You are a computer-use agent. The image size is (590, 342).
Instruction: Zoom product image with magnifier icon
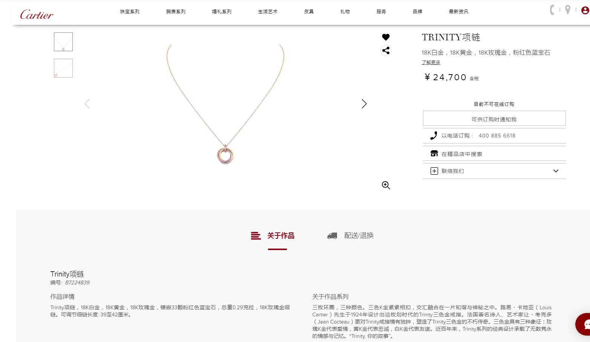point(386,185)
